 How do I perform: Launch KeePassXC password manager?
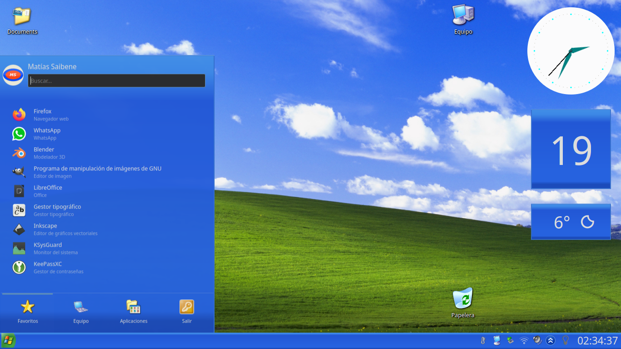click(x=108, y=267)
